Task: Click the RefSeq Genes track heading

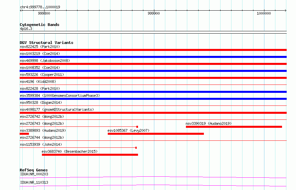Action: [x=34, y=170]
